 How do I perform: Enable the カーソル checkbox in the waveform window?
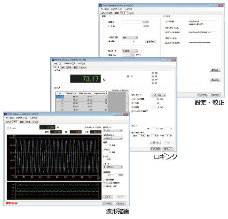(x=8, y=128)
